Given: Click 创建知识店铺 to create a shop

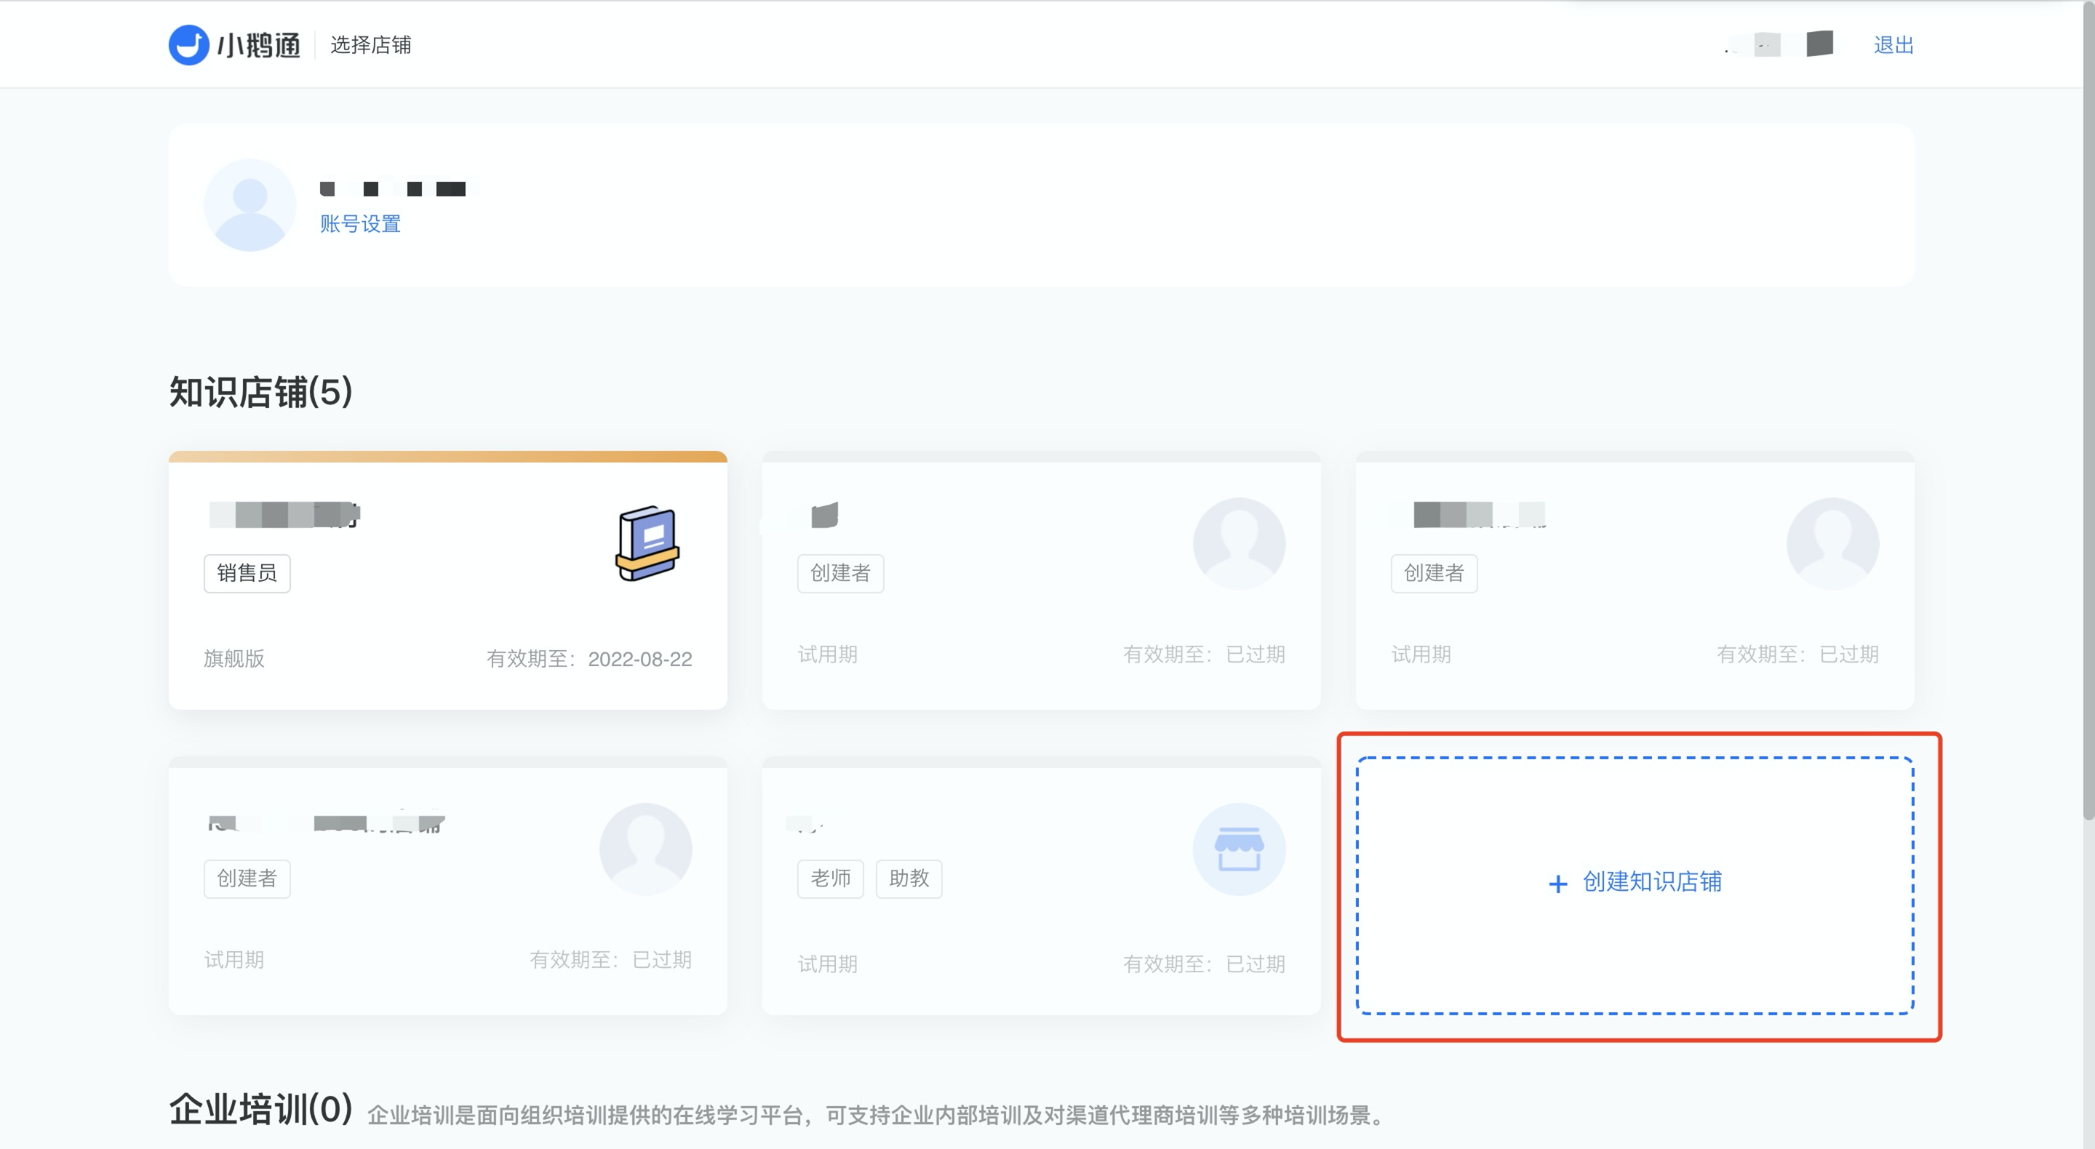Looking at the screenshot, I should [x=1635, y=886].
